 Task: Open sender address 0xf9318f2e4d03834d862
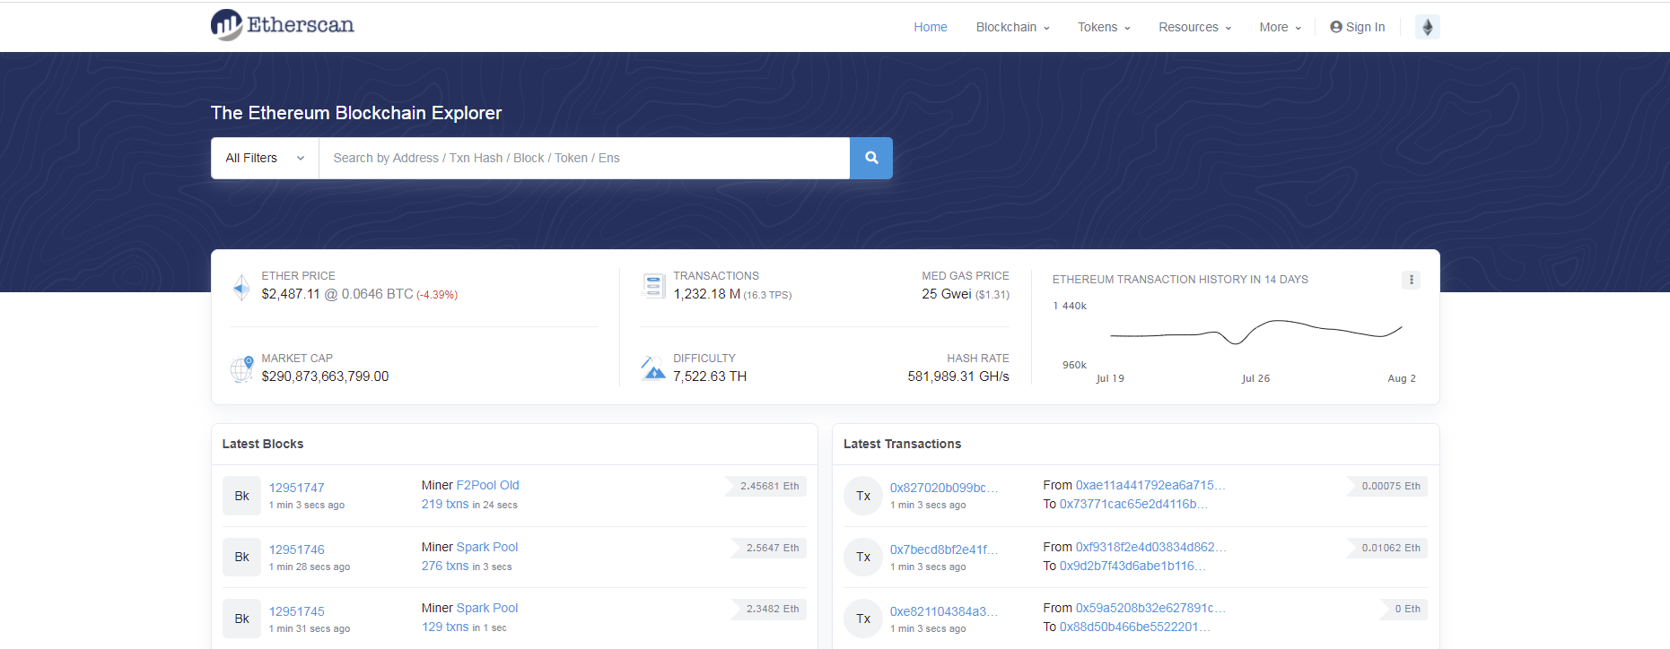pos(1150,547)
